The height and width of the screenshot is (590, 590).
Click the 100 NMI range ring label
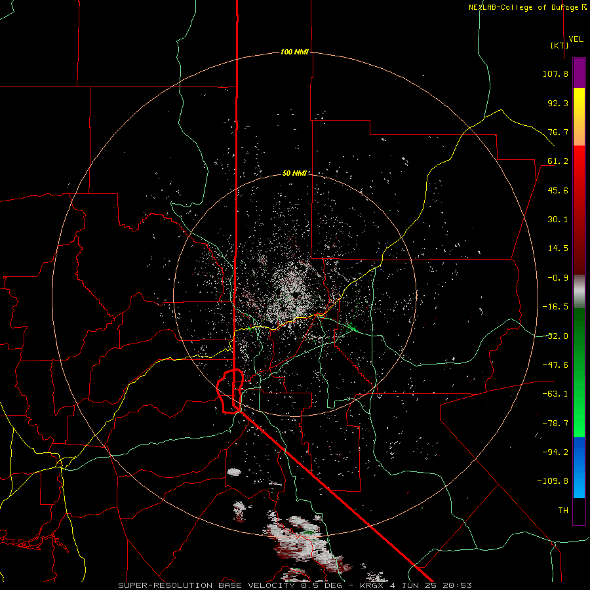coord(294,52)
